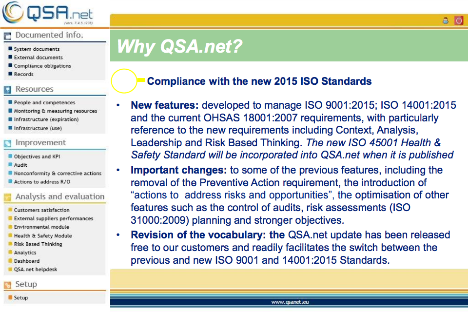Open the Setup section header
Screen dimensions: 468x312
(26, 284)
